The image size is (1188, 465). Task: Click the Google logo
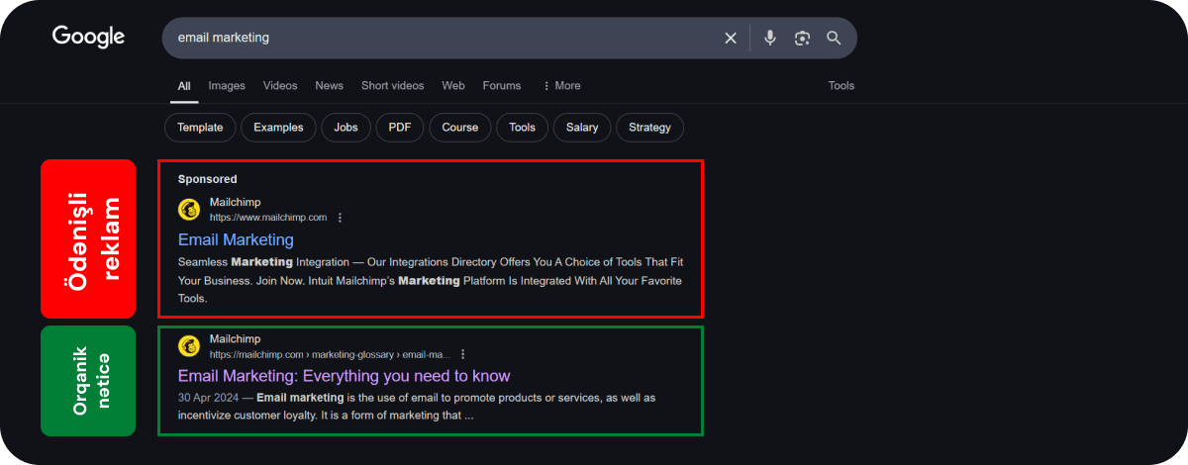[88, 37]
